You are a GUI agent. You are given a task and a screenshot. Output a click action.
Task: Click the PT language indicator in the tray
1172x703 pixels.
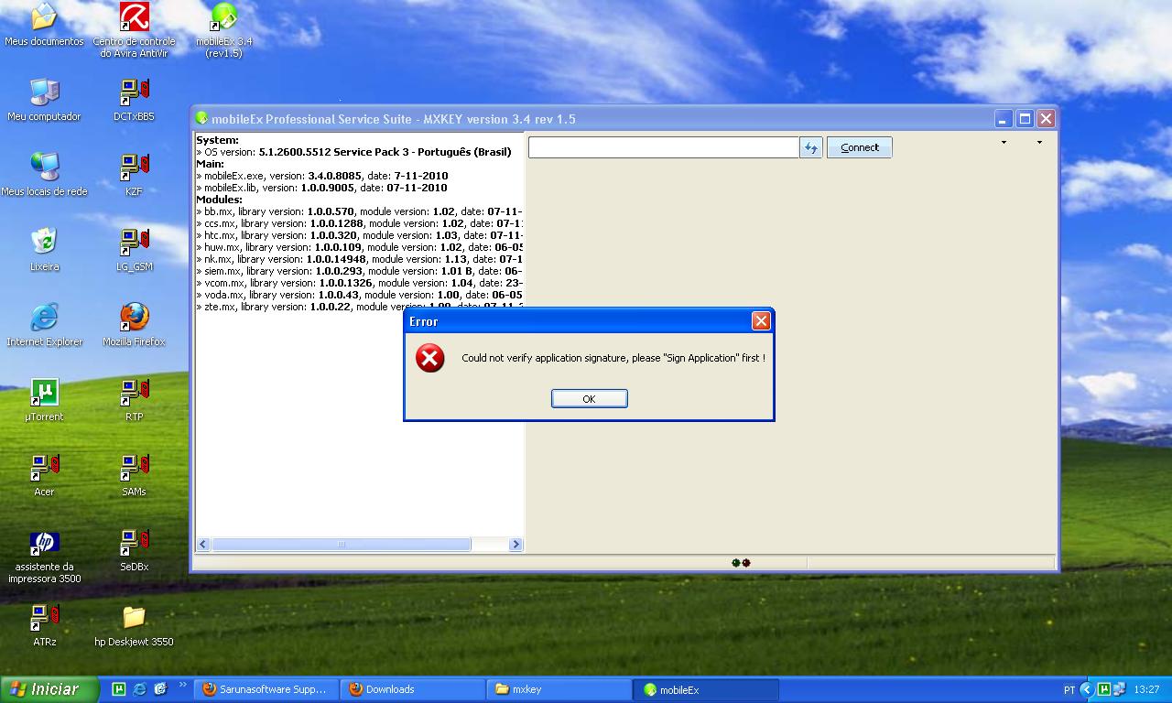coord(1069,689)
